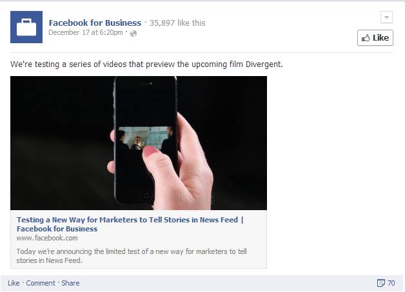Image resolution: width=405 pixels, height=292 pixels.
Task: Click the 70 comments number
Action: [x=391, y=283]
